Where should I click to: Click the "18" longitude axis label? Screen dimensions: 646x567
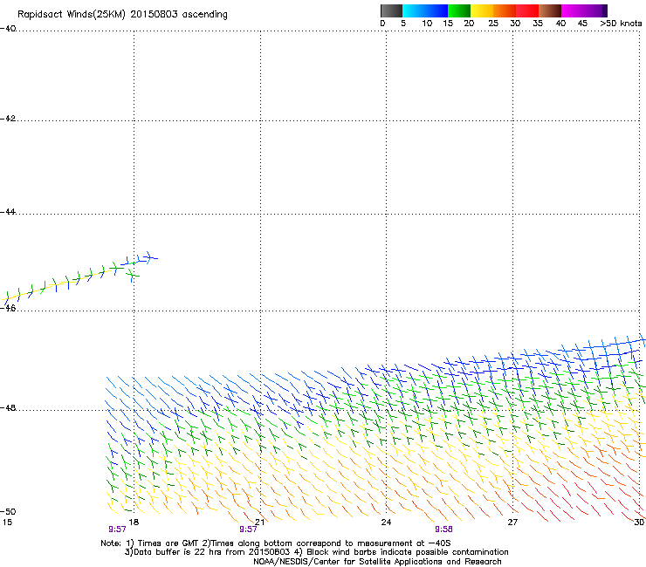click(134, 523)
